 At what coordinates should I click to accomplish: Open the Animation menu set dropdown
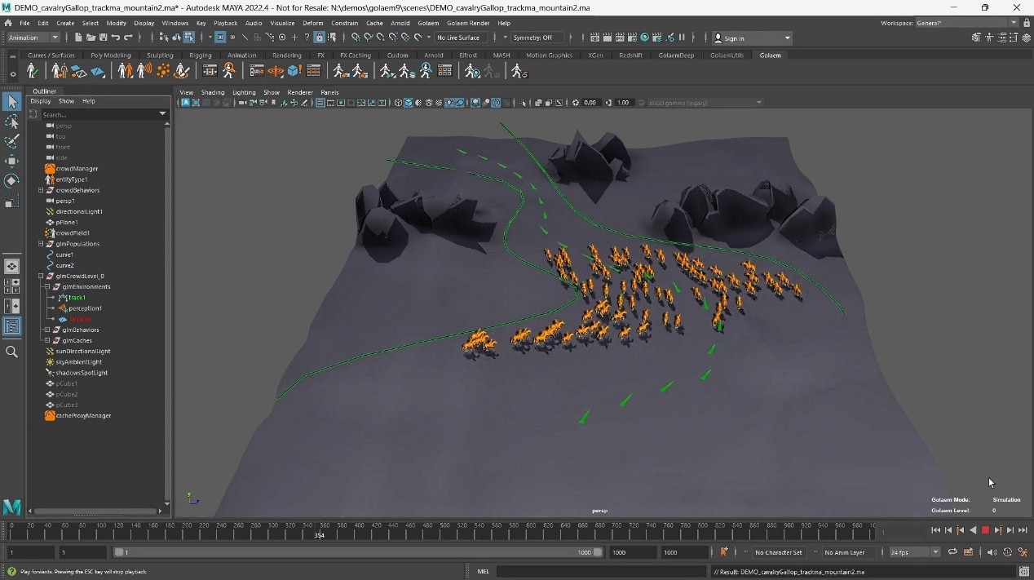tap(33, 38)
